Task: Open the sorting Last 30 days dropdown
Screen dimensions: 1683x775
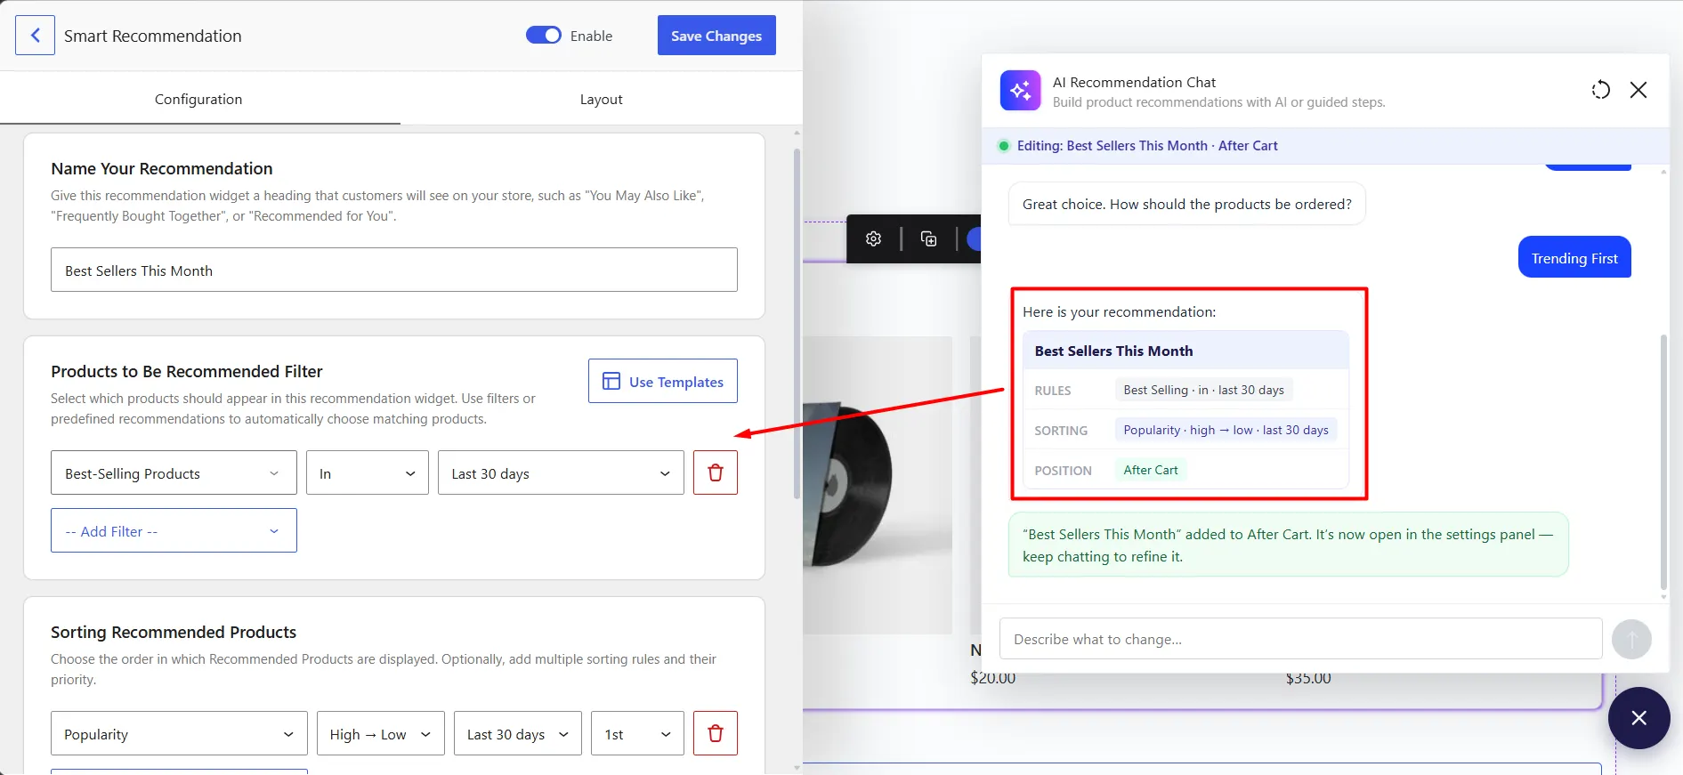Action: 518,733
